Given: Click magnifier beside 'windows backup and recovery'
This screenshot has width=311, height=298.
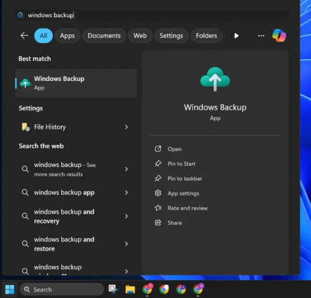Looking at the screenshot, I should coord(25,216).
